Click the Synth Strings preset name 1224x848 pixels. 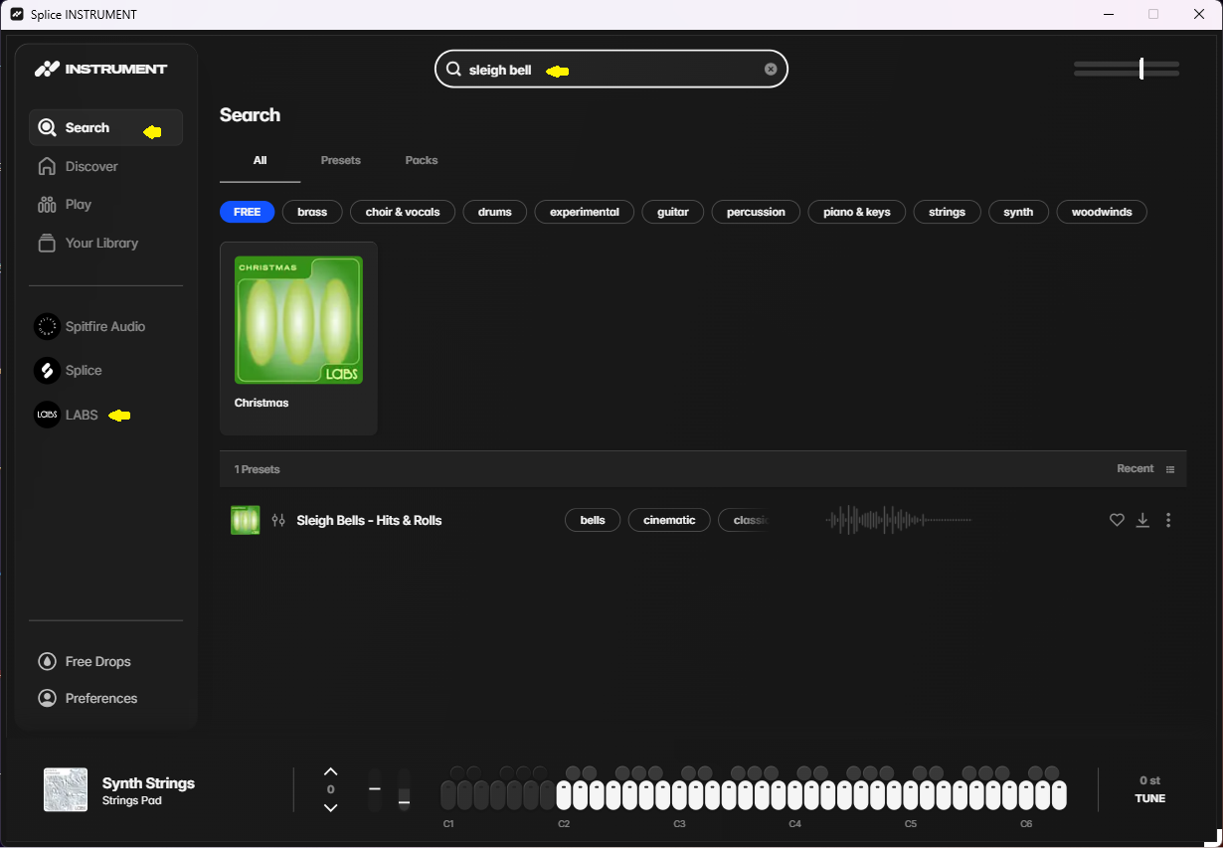click(x=148, y=782)
